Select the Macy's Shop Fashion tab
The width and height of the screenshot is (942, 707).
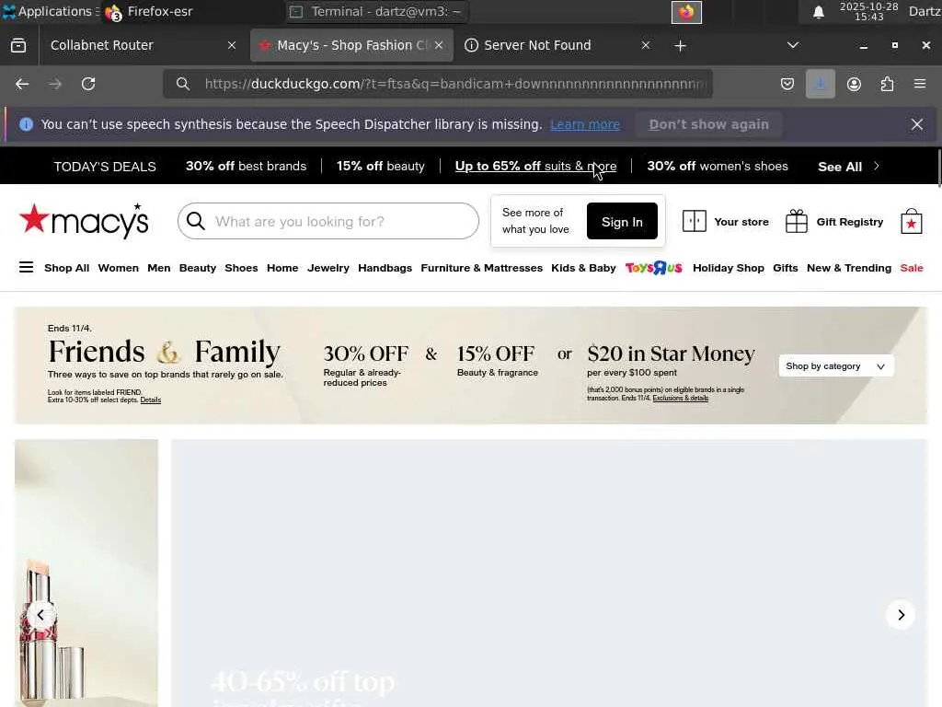tap(351, 46)
